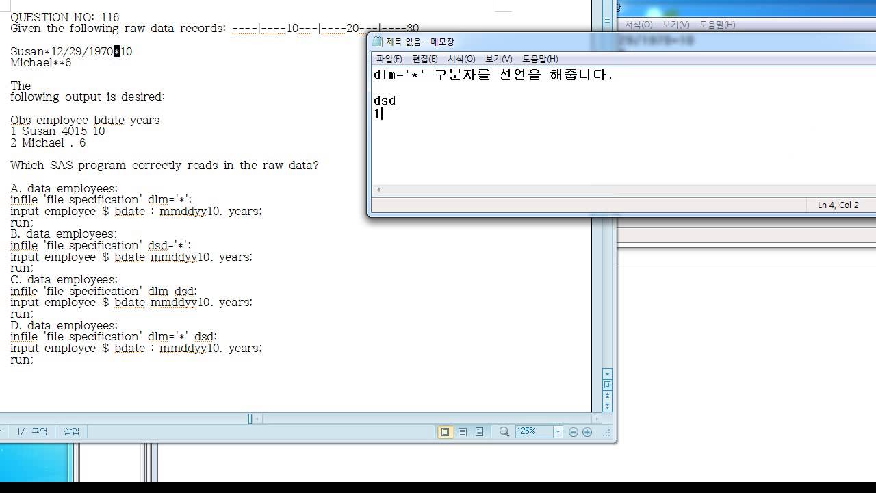
Task: Click option 'B. data employees;'
Action: [64, 234]
